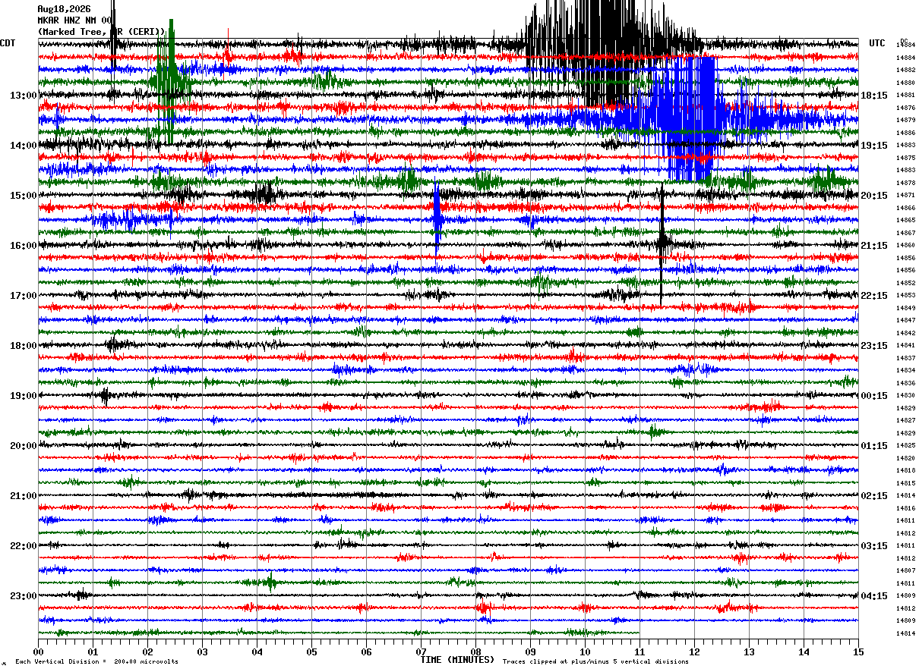Click the '19:00' CDT hour label
Screen dimensions: 919x672
tap(24, 396)
